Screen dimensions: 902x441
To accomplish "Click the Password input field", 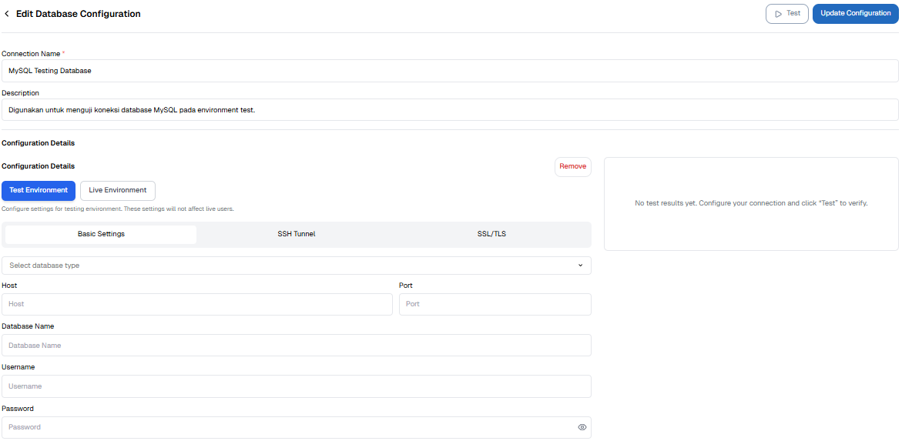I will pos(297,428).
